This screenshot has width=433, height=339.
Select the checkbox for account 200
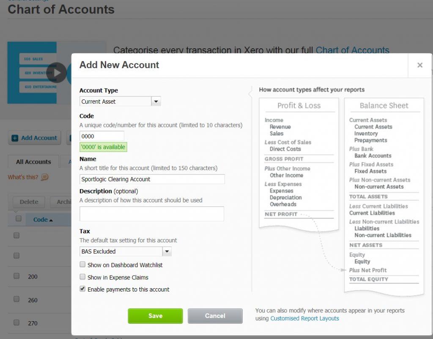pyautogui.click(x=16, y=276)
